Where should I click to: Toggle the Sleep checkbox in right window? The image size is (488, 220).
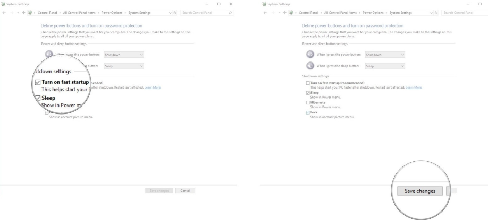(308, 93)
